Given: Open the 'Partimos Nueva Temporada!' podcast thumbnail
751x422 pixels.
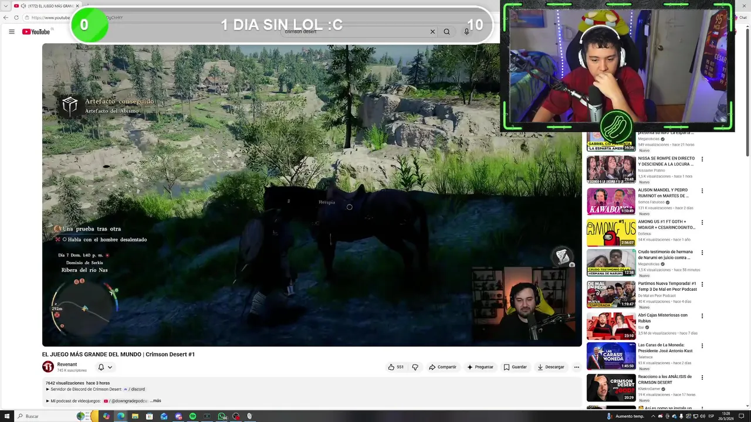Looking at the screenshot, I should (x=611, y=295).
